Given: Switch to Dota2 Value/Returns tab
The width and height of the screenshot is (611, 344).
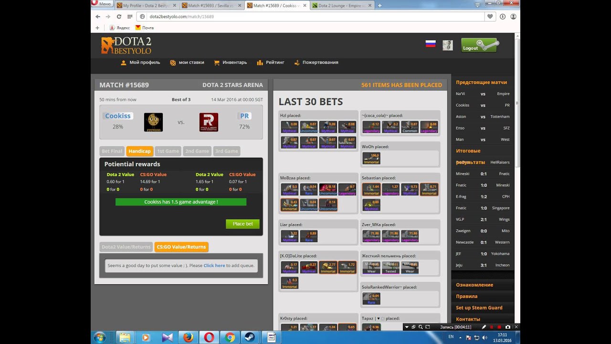Looking at the screenshot, I should [126, 247].
